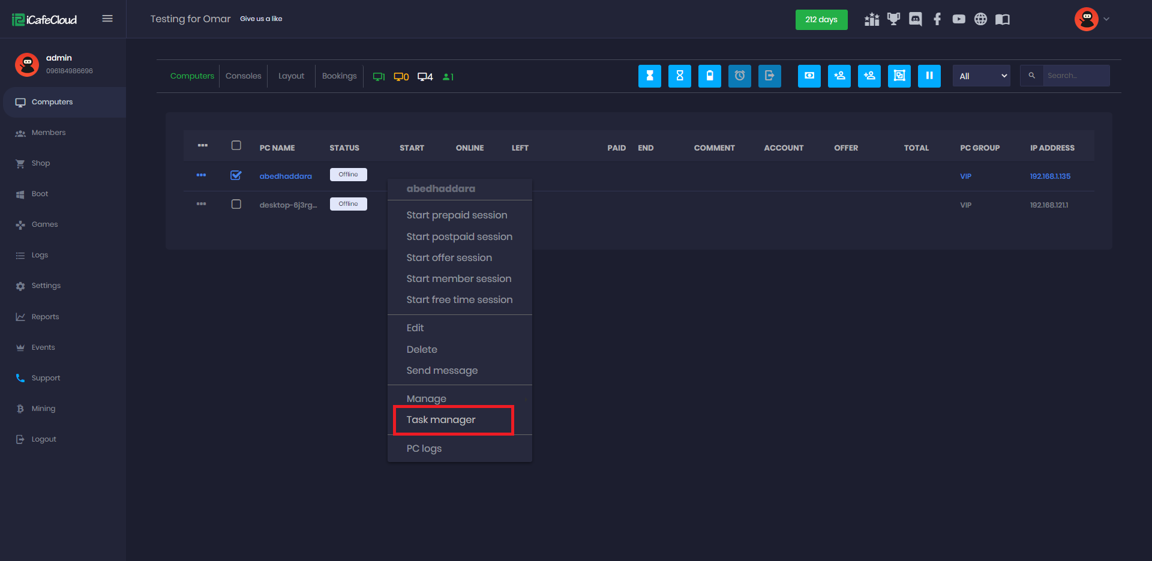Screen dimensions: 1152x561
Task: Expand the user avatar dropdown arrow
Action: tap(1106, 19)
